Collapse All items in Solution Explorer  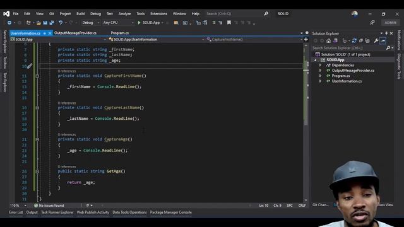(361, 40)
